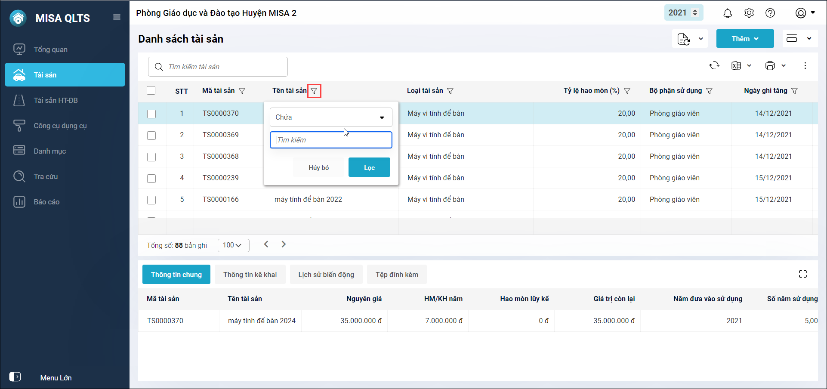Open the Chứa filter condition dropdown
The image size is (827, 389).
pos(330,117)
